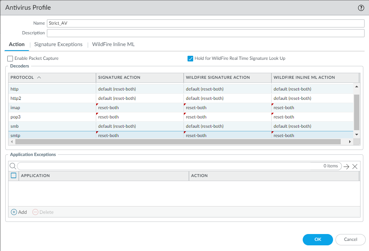Clear the application search with the X icon
The width and height of the screenshot is (369, 251).
pos(355,167)
